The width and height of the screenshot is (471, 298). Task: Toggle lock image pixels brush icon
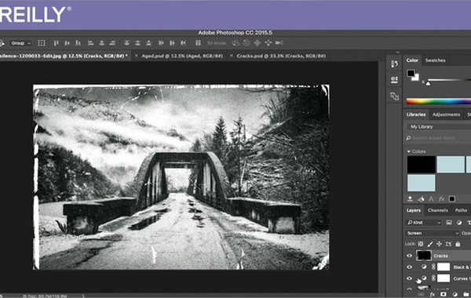(x=430, y=244)
